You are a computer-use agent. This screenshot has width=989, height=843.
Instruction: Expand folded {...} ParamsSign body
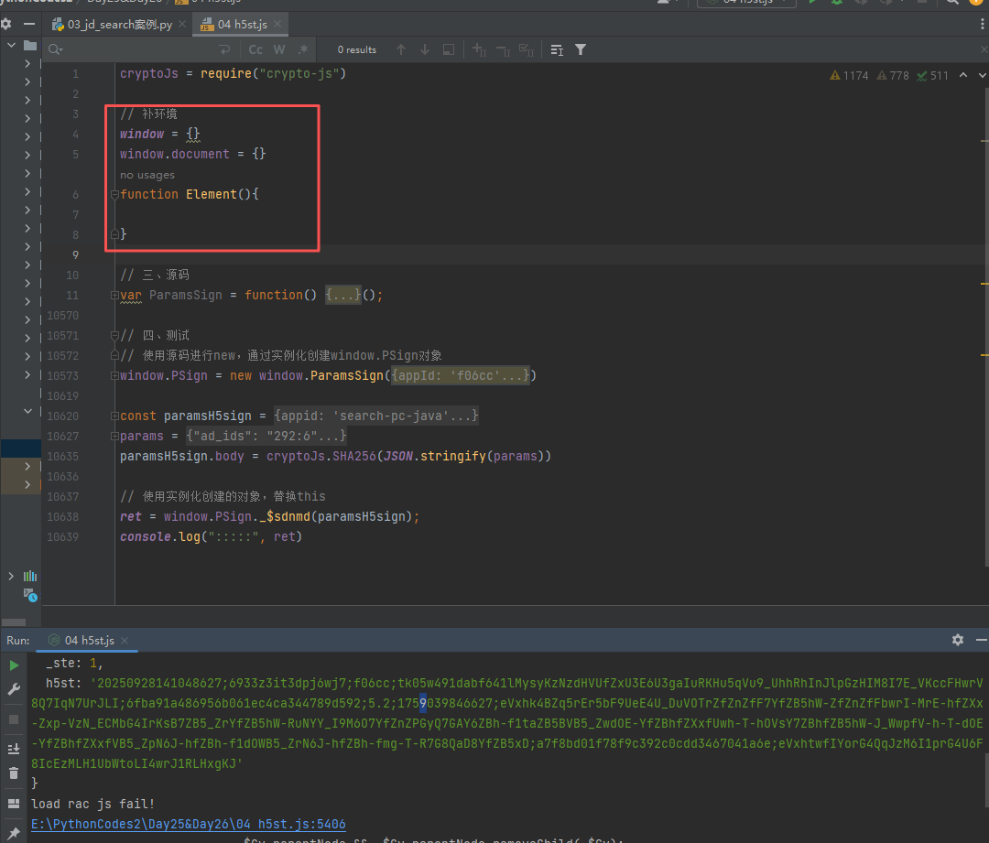[343, 295]
